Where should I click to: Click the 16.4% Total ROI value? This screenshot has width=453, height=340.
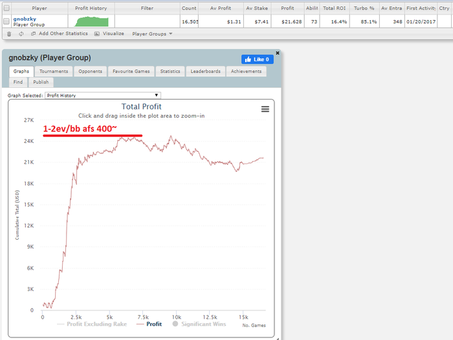click(339, 21)
